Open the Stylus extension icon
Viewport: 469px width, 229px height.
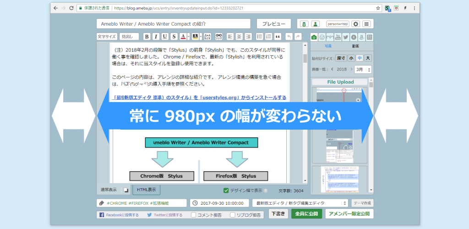coord(388,8)
